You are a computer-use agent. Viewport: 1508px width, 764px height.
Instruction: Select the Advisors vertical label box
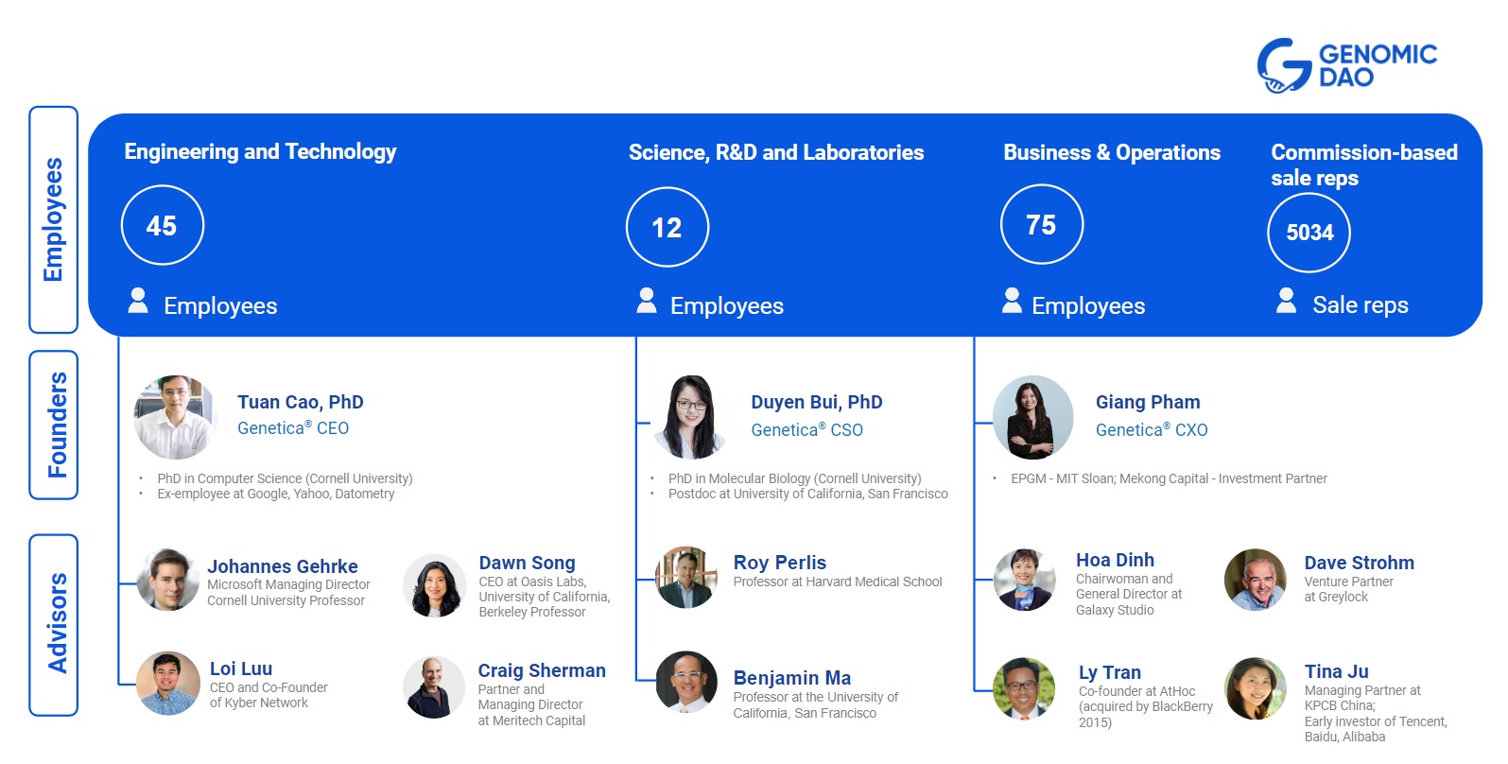pyautogui.click(x=54, y=624)
